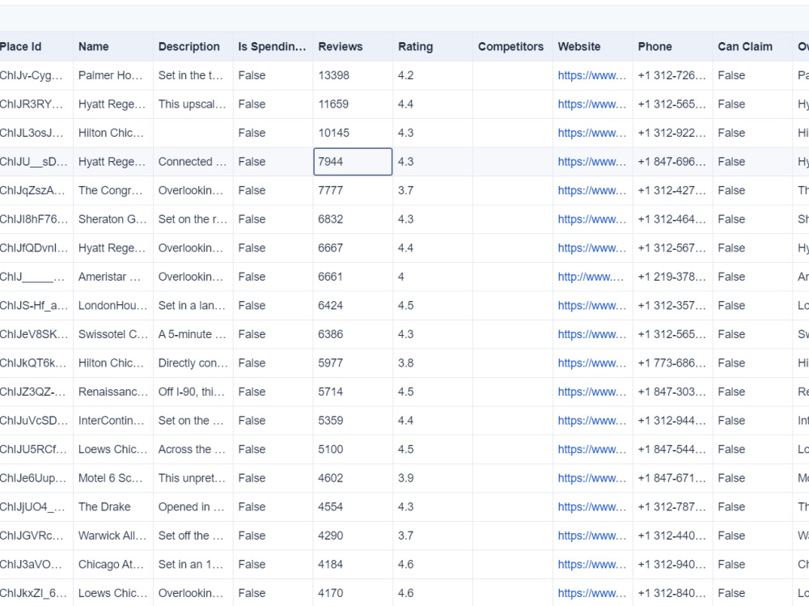Select the 7777 reviews cell

(353, 190)
